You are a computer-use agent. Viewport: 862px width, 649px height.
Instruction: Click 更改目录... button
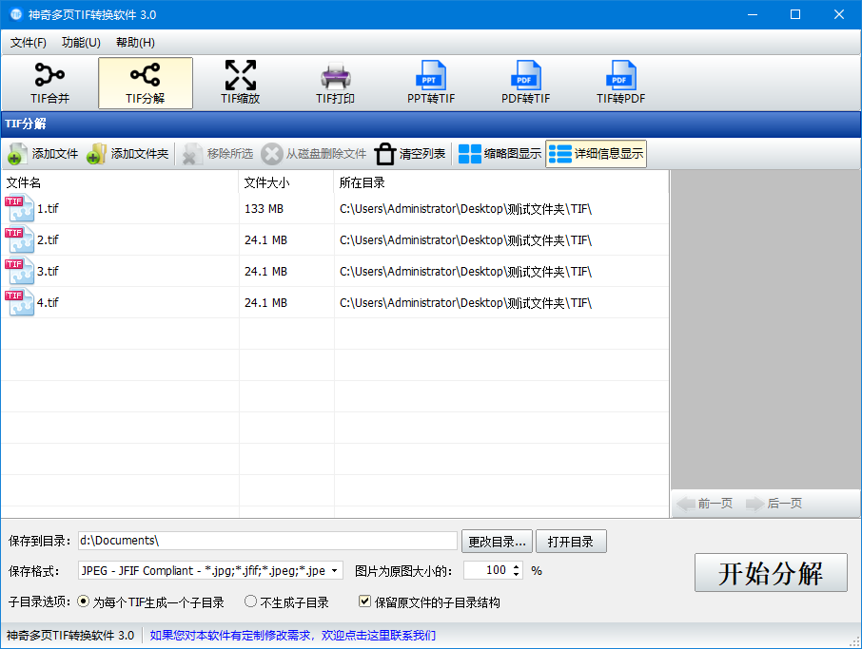pos(497,542)
